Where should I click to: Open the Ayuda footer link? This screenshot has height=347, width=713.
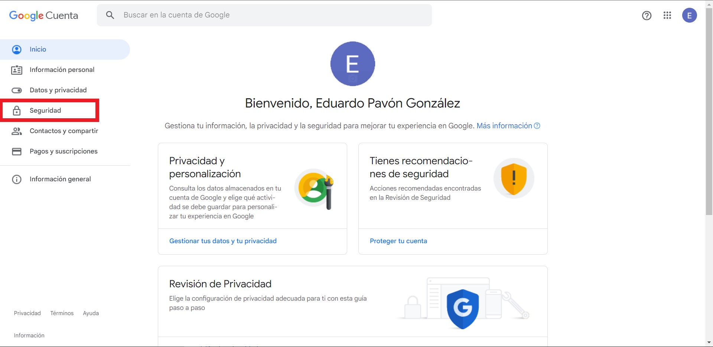coord(91,313)
